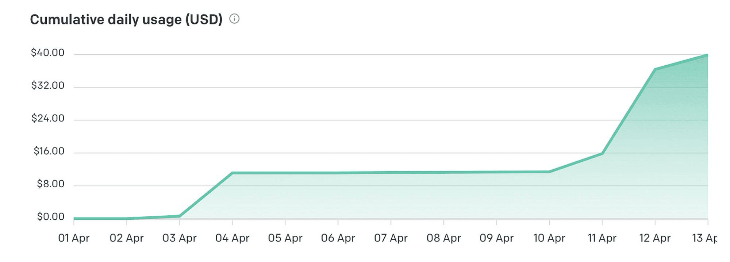This screenshot has width=730, height=262.
Task: Click the 04 Apr date label
Action: click(x=232, y=238)
